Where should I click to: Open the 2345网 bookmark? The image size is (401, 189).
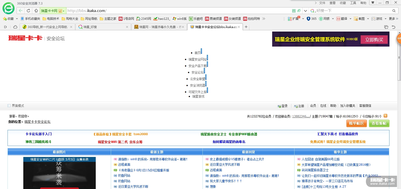coord(144,19)
